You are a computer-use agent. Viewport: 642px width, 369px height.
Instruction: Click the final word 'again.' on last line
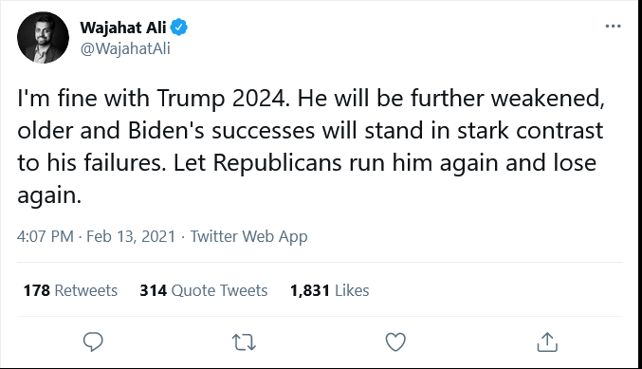coord(49,195)
